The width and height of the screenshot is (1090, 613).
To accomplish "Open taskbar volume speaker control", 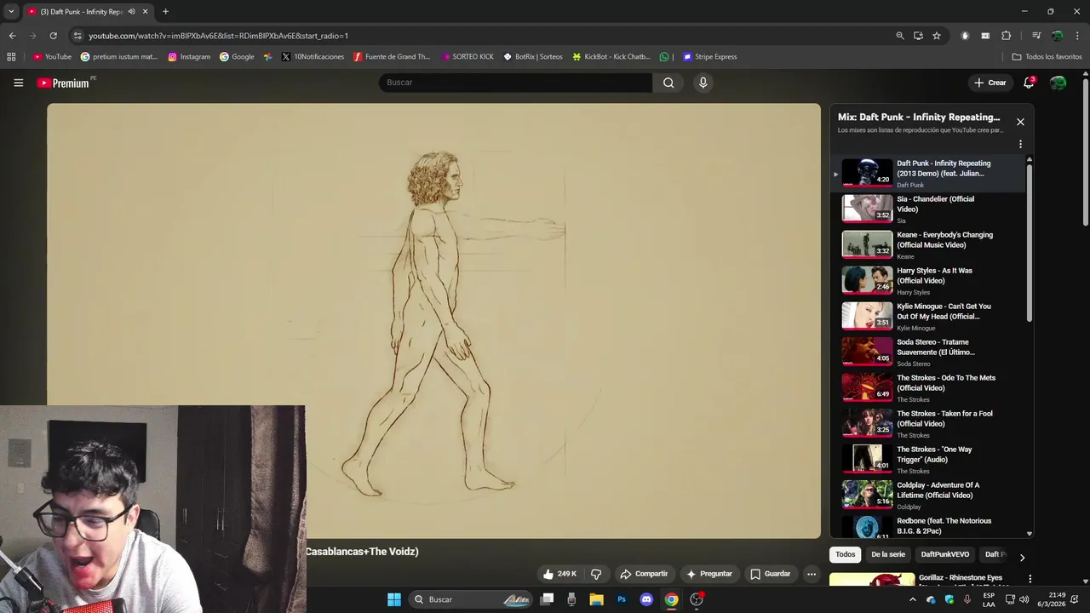I will coord(1024,599).
